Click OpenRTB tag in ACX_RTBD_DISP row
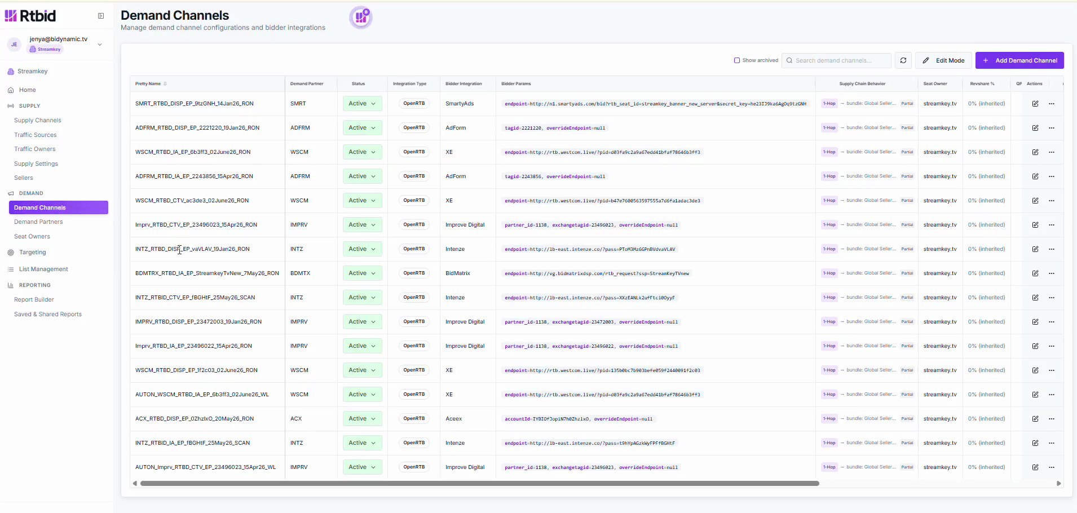Image resolution: width=1077 pixels, height=513 pixels. click(x=414, y=419)
